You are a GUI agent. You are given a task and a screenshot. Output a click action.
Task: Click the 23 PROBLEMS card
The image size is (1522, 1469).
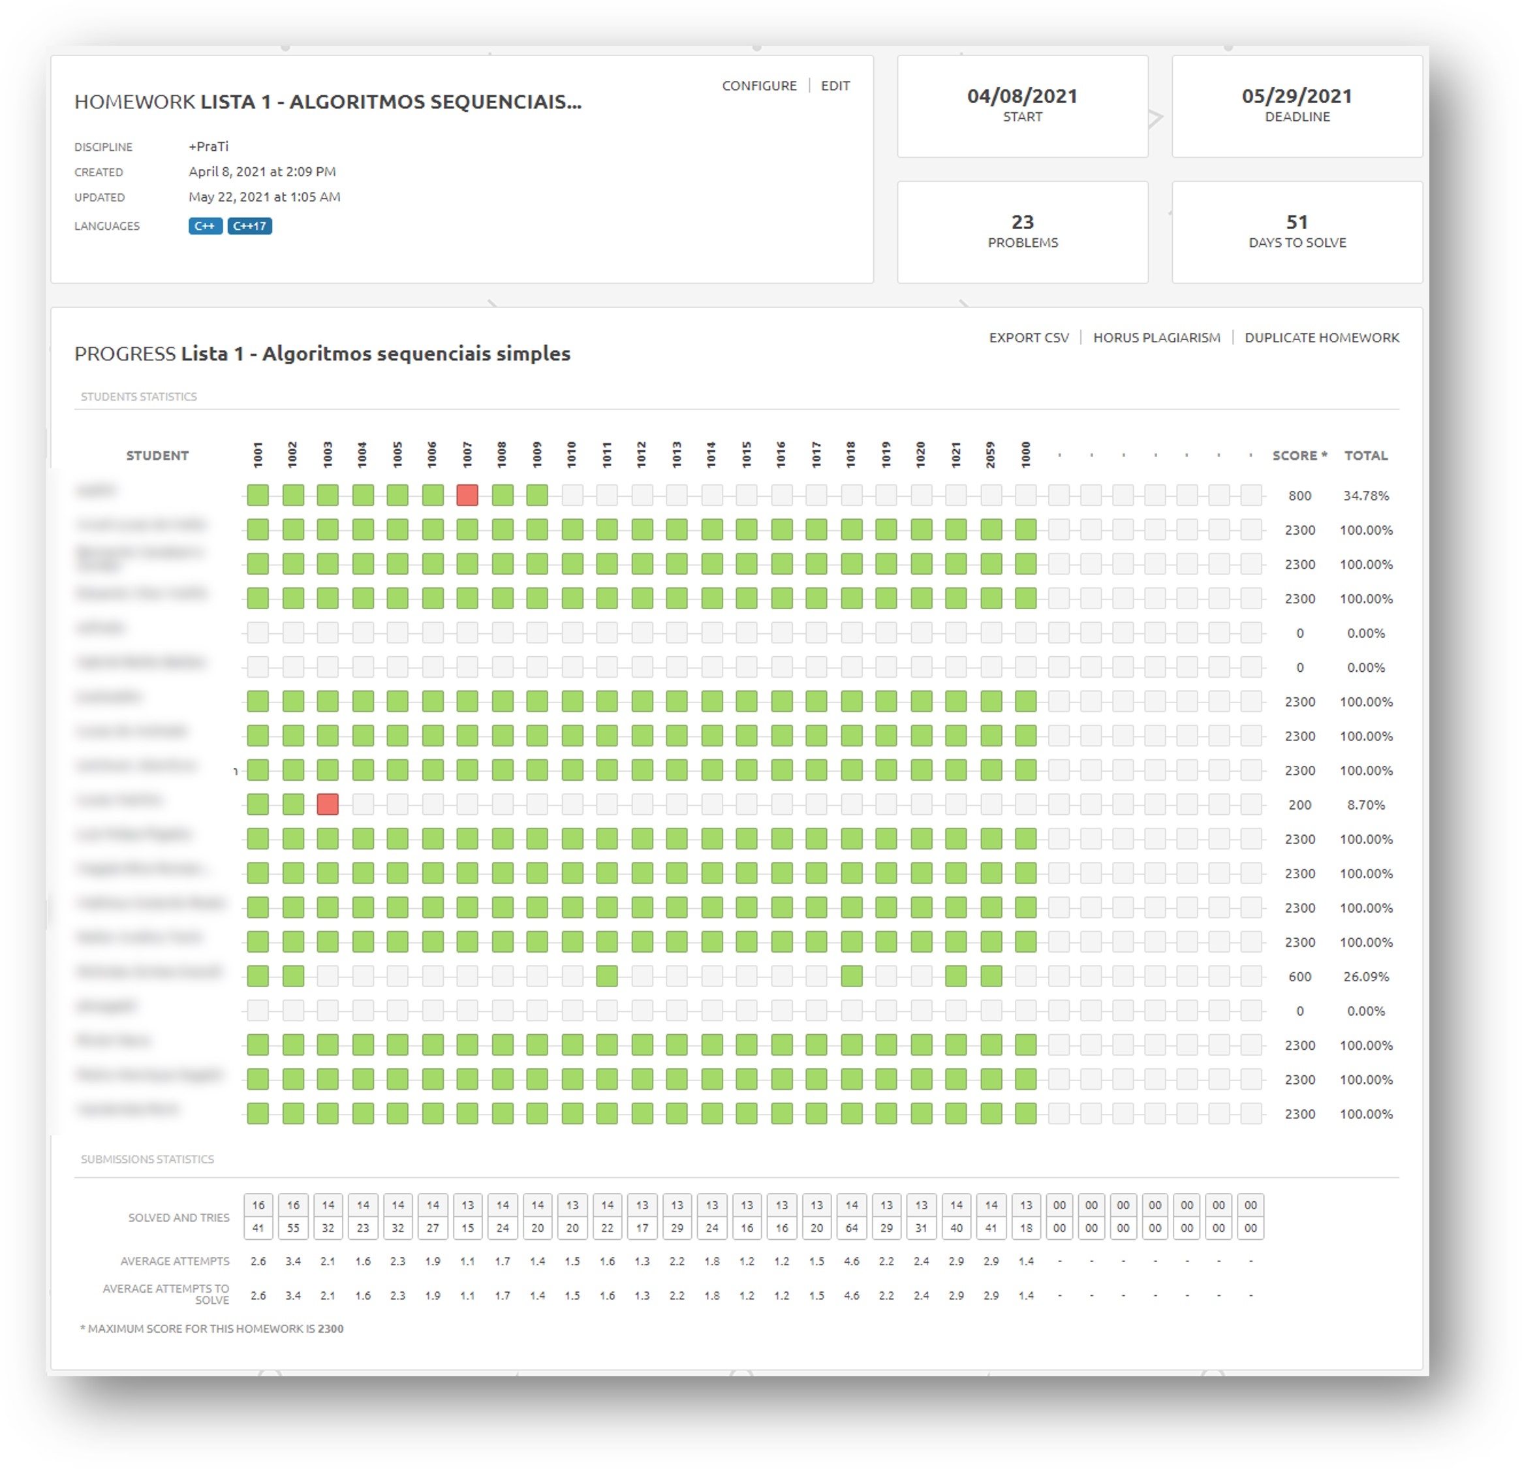point(1022,232)
